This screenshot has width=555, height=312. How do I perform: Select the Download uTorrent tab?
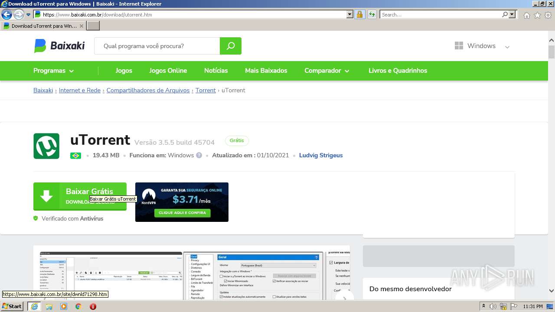click(43, 26)
